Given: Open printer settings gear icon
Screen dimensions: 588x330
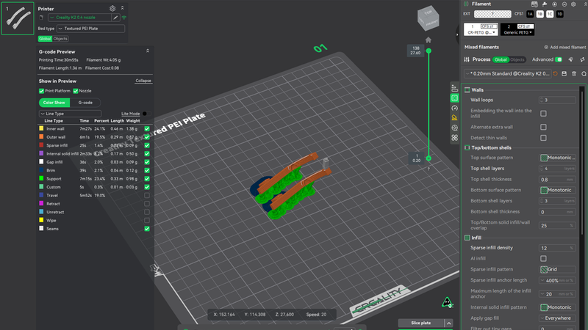Looking at the screenshot, I should click(x=112, y=8).
